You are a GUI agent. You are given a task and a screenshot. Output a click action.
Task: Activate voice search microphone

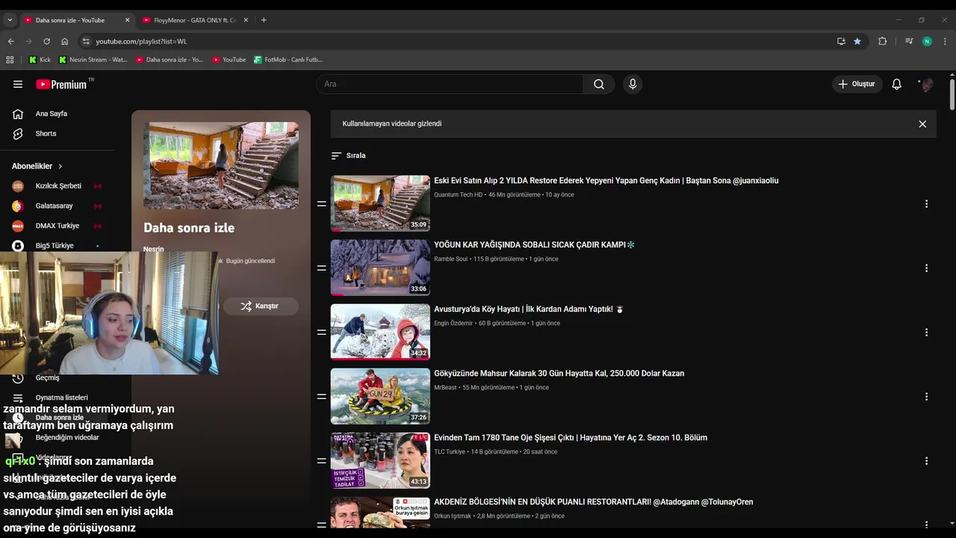(633, 84)
